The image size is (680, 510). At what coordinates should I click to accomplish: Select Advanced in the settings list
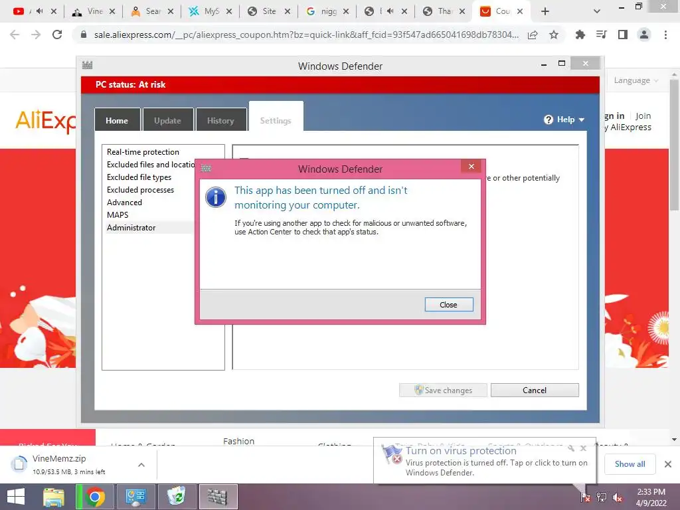(x=124, y=202)
